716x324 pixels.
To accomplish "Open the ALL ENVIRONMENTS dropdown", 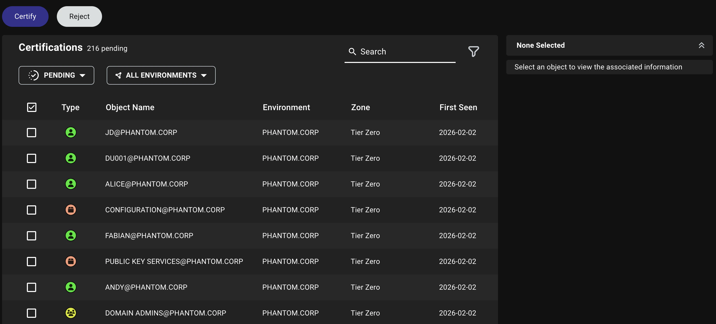I will click(161, 75).
